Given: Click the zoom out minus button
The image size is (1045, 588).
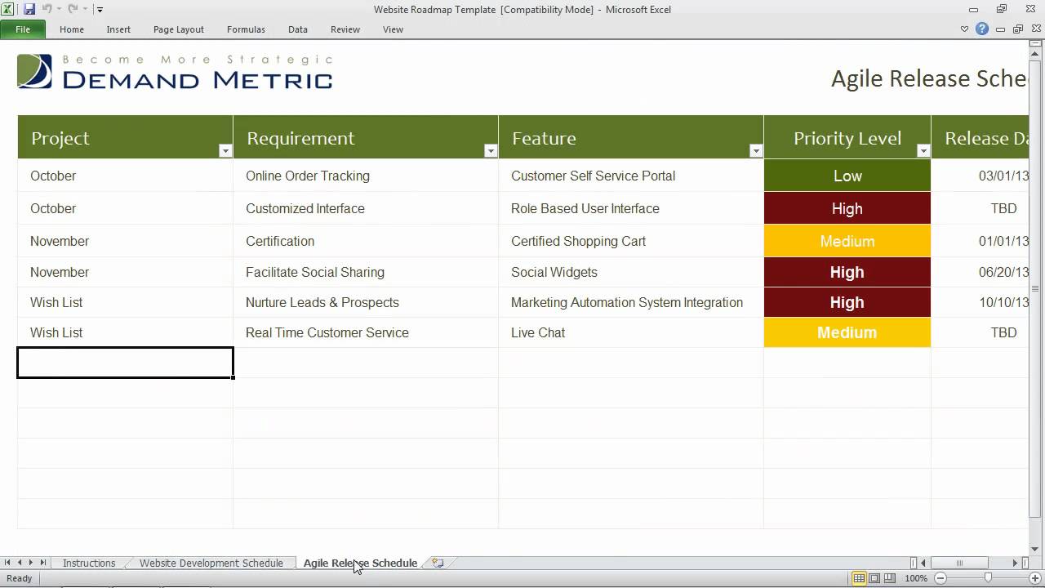Looking at the screenshot, I should pos(940,578).
